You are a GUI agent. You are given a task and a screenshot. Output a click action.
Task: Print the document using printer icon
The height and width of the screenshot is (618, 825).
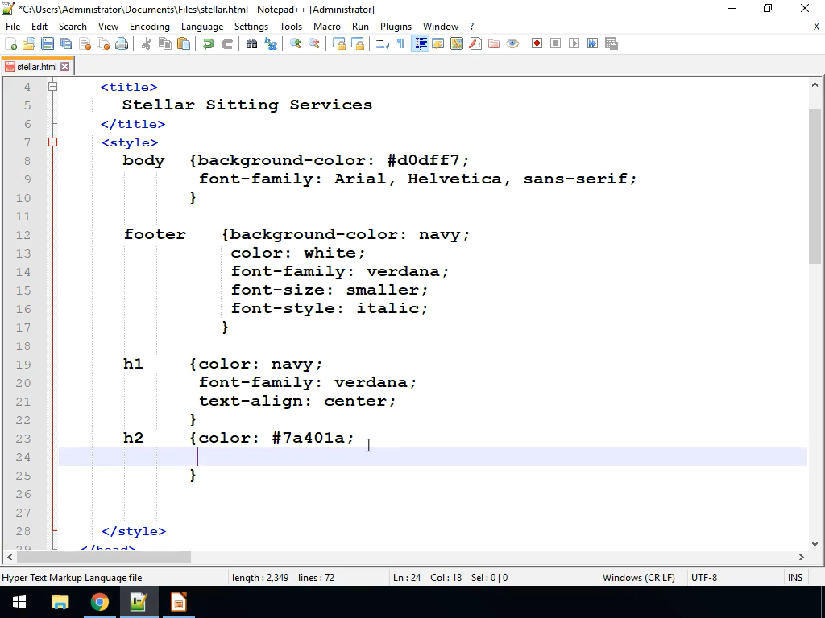pos(122,43)
